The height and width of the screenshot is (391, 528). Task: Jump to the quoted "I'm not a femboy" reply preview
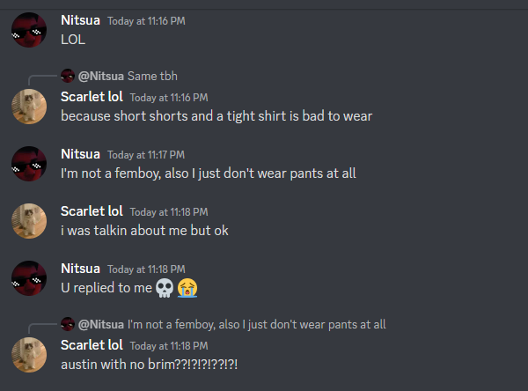256,325
